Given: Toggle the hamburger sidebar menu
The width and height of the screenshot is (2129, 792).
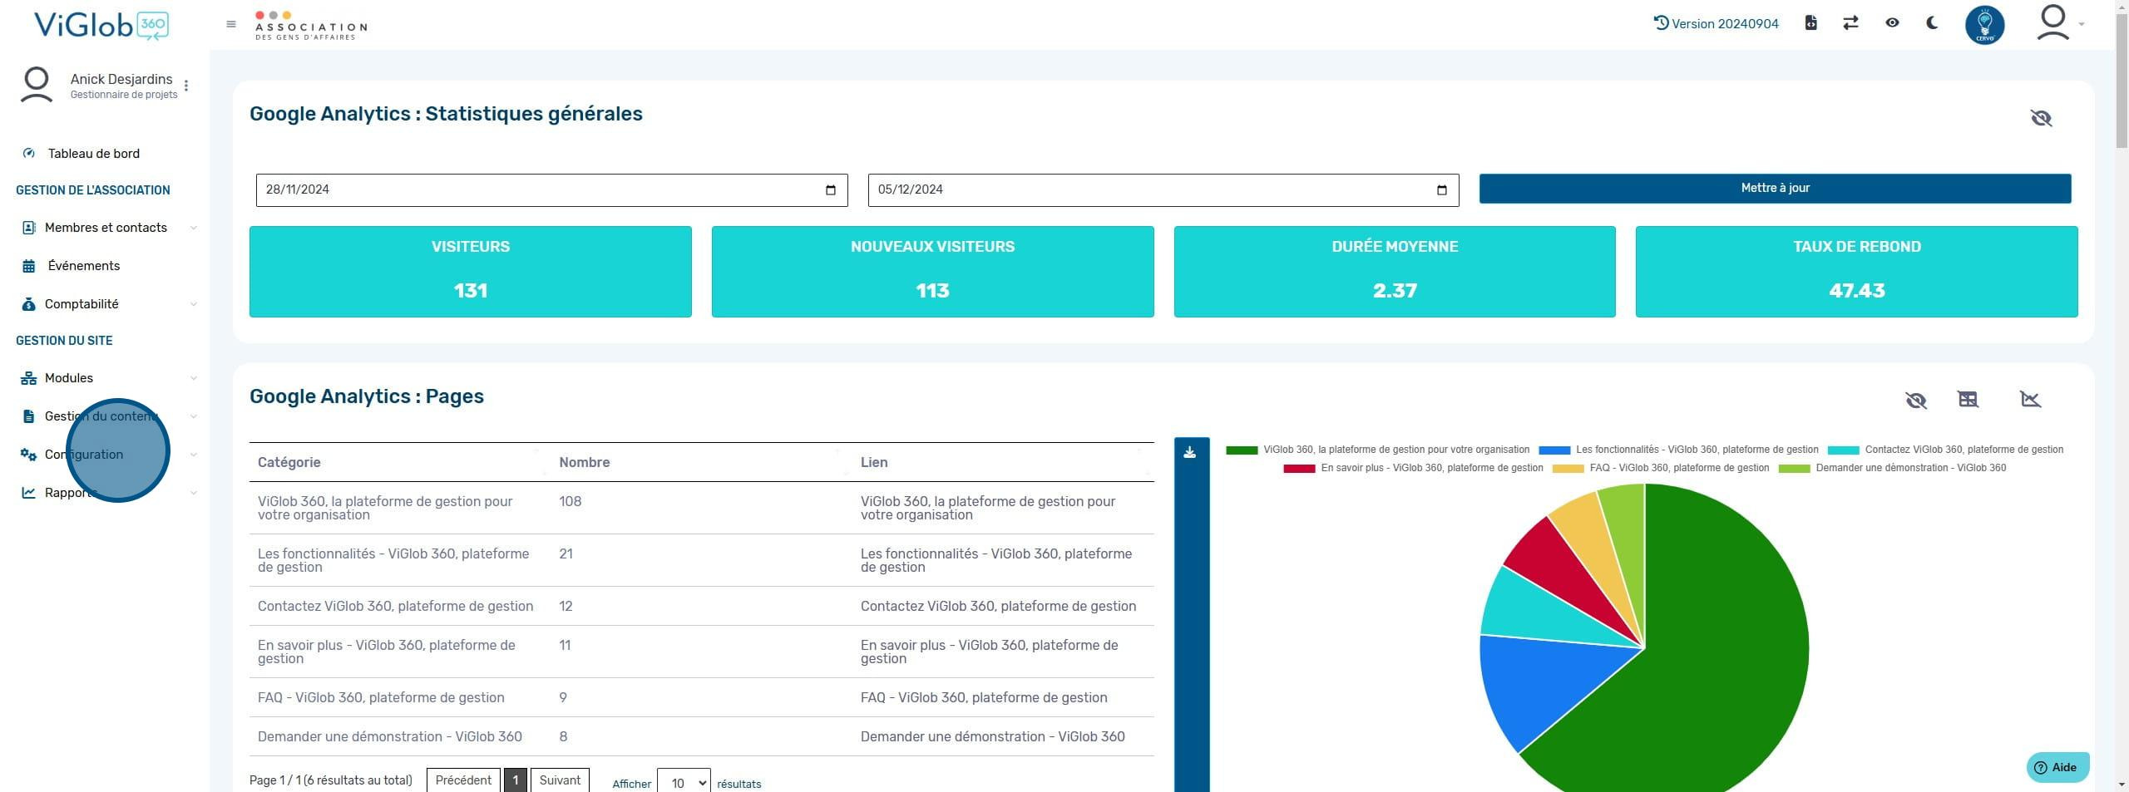Looking at the screenshot, I should coord(231,24).
